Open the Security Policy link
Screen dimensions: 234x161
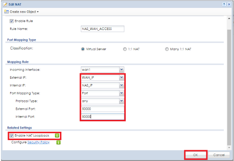click(x=38, y=142)
